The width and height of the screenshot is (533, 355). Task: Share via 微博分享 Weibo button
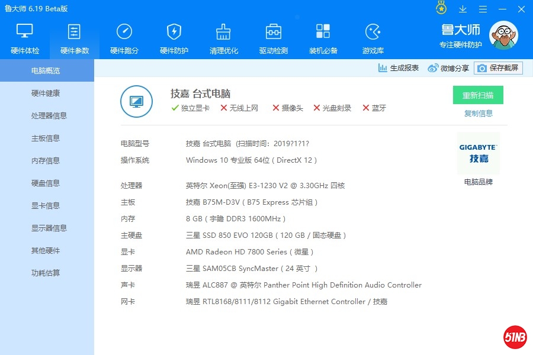pyautogui.click(x=448, y=68)
